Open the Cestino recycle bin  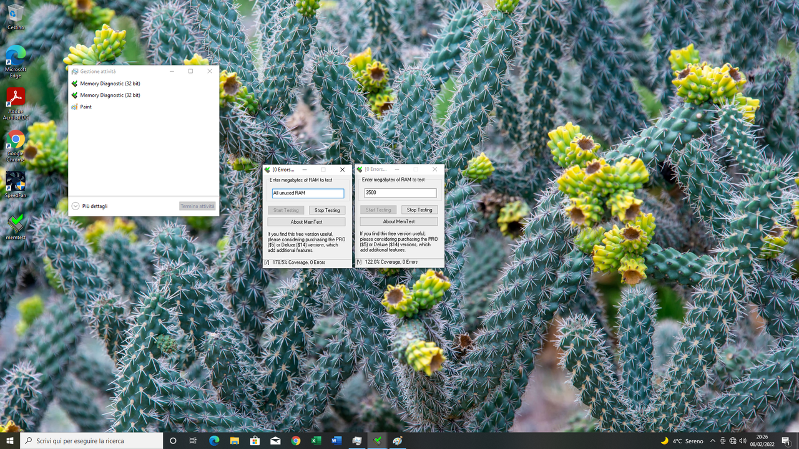click(15, 14)
